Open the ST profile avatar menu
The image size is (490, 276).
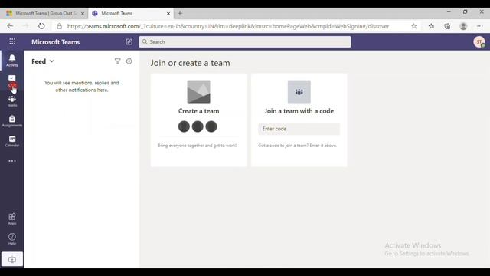[479, 41]
